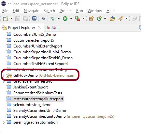
Task: Click the New wizard toolbar icon
Action: click(x=6, y=19)
